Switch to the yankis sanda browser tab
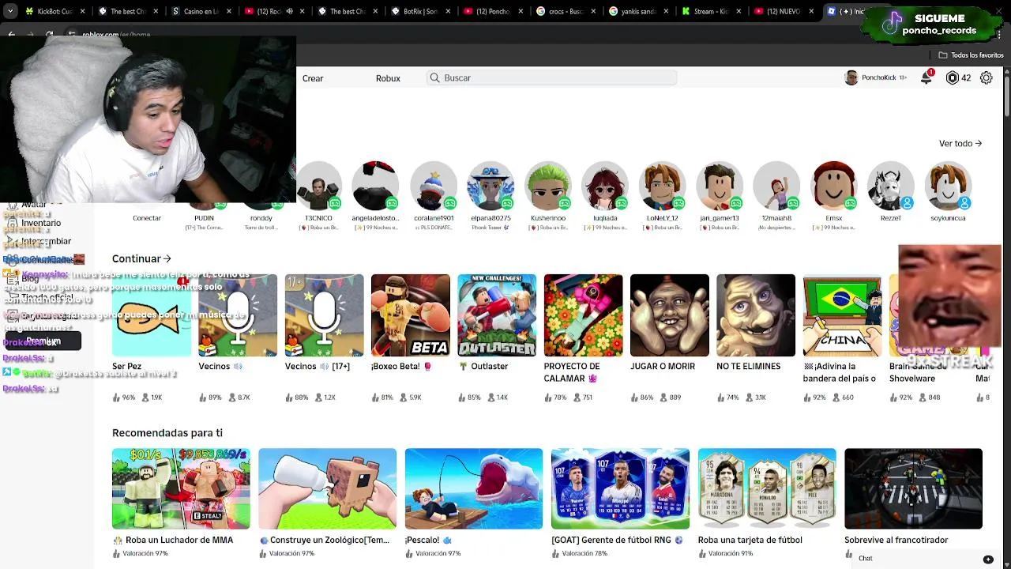1011x569 pixels. tap(639, 11)
